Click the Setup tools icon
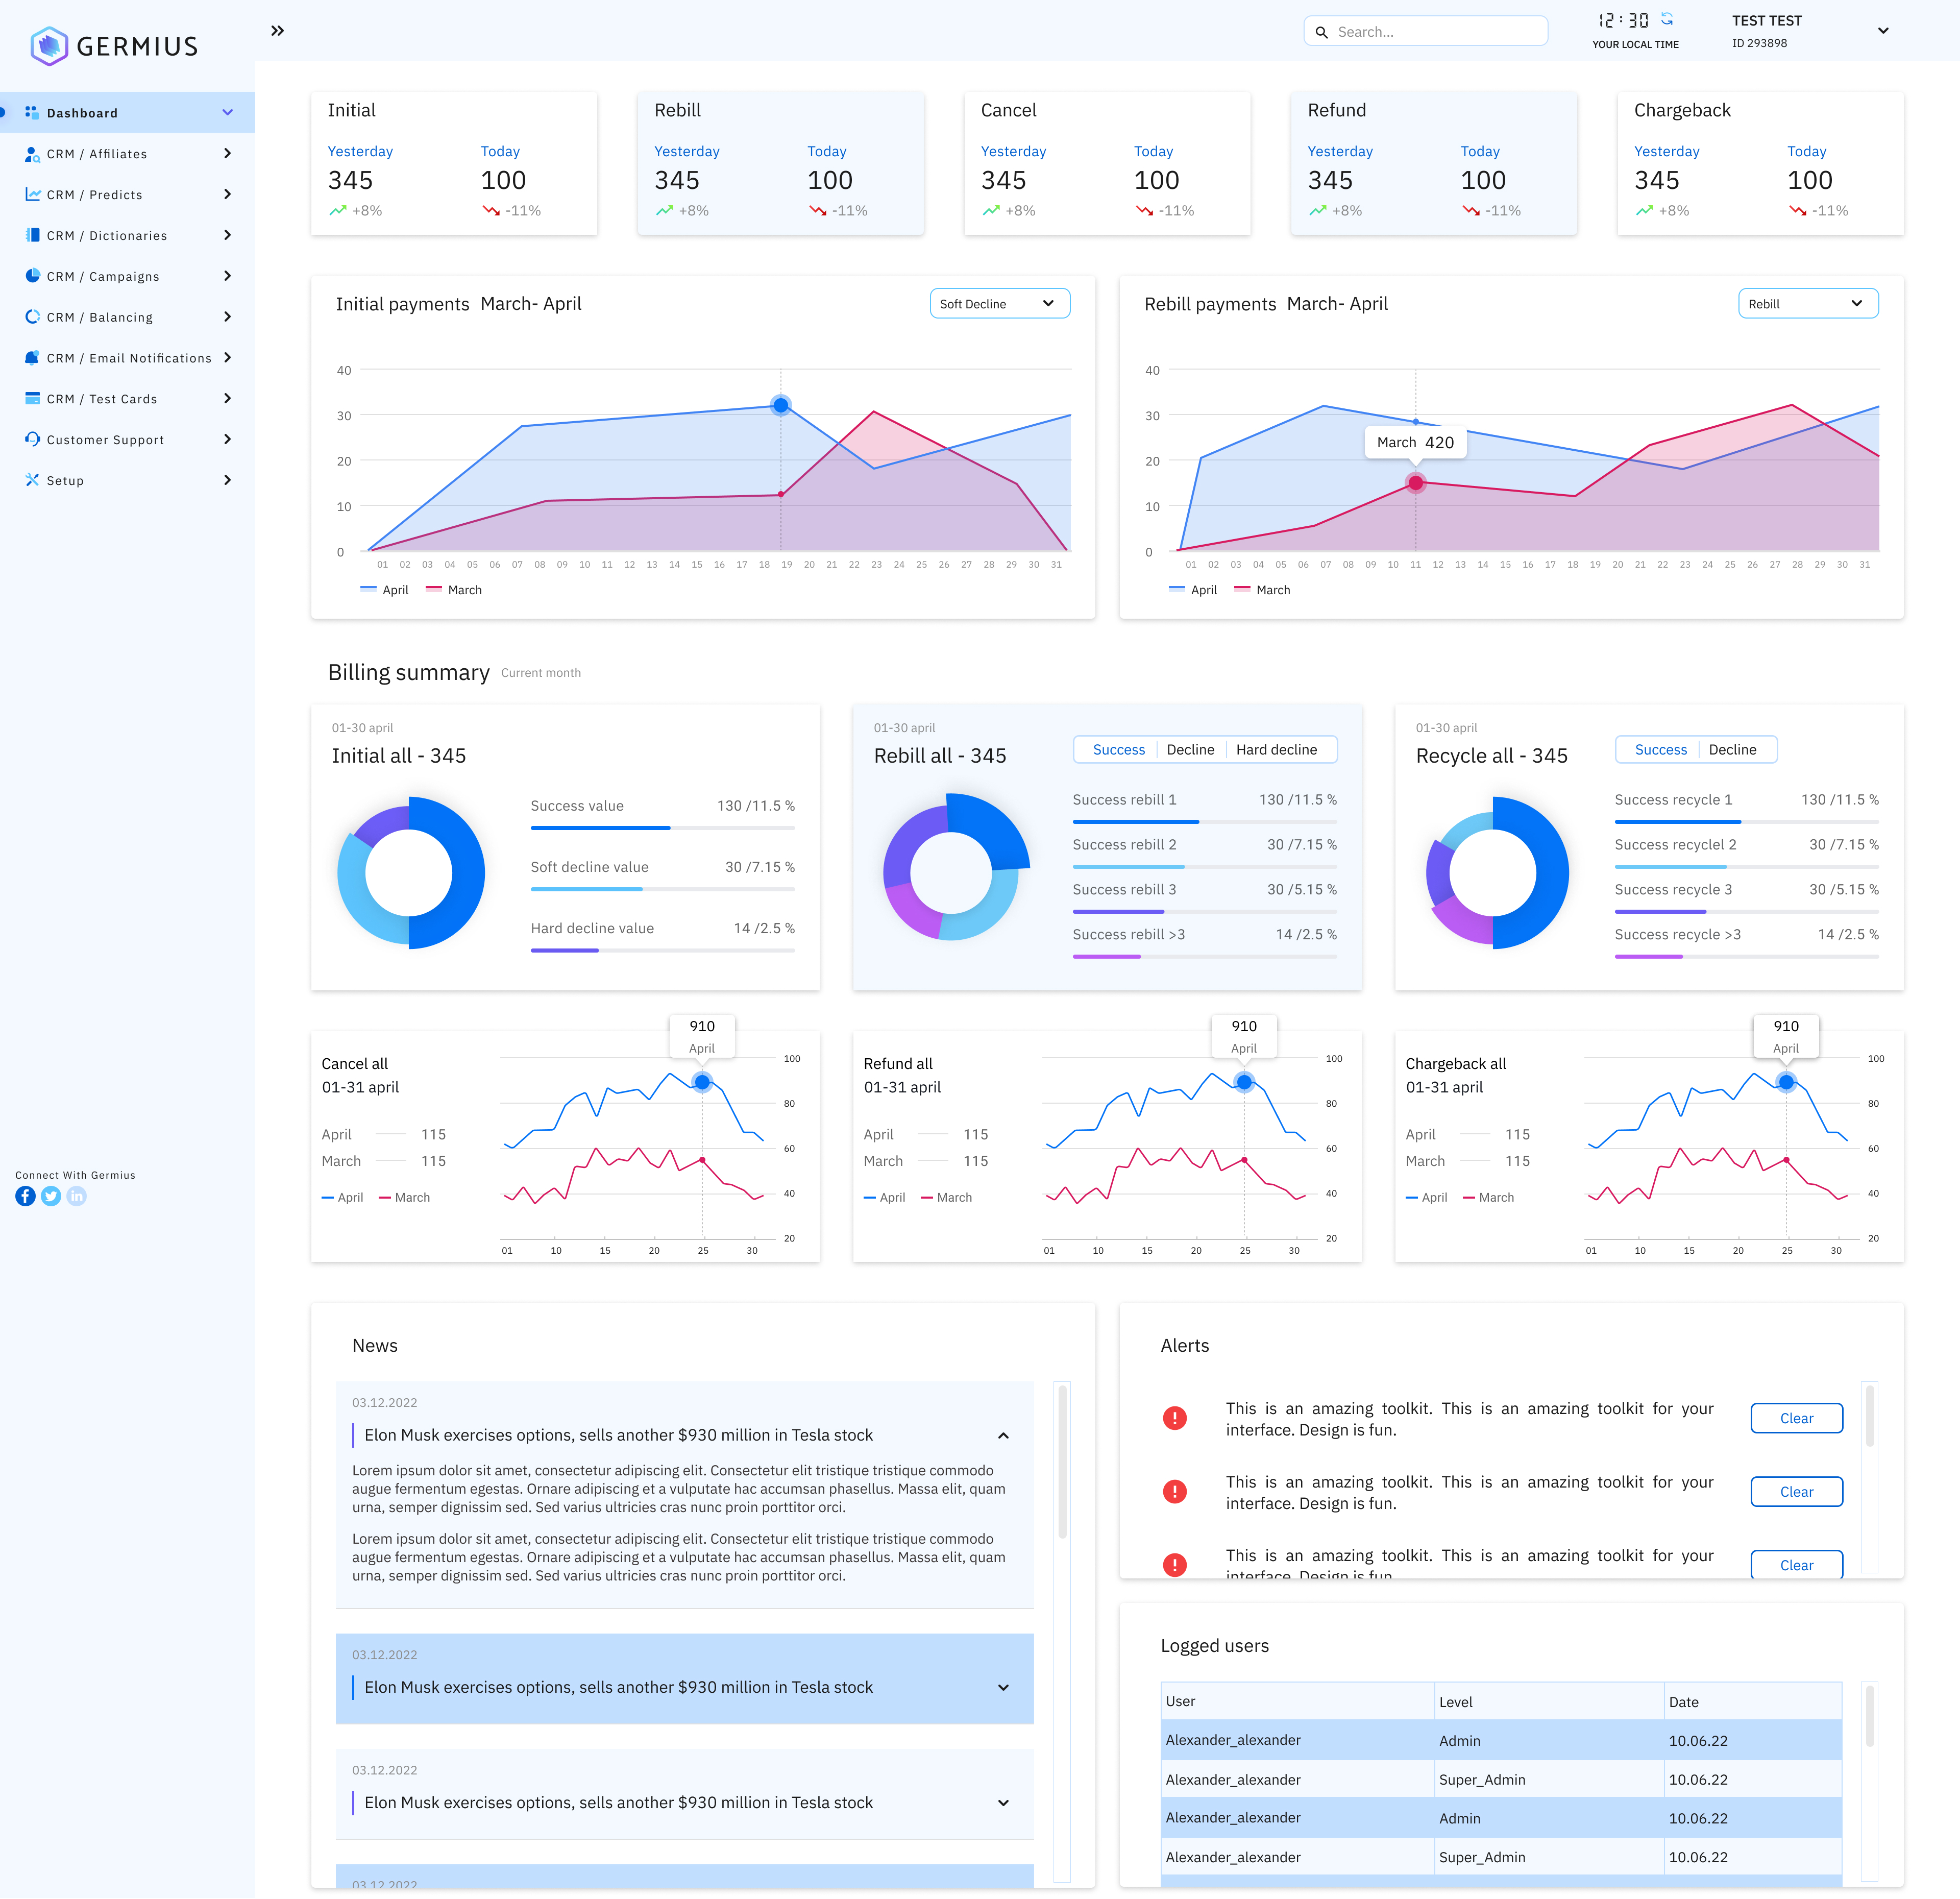 [x=32, y=480]
